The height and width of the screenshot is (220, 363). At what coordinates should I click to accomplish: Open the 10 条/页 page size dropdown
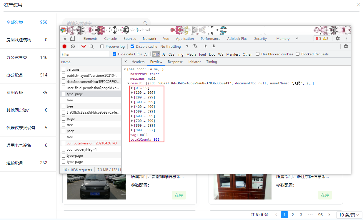click(349, 215)
